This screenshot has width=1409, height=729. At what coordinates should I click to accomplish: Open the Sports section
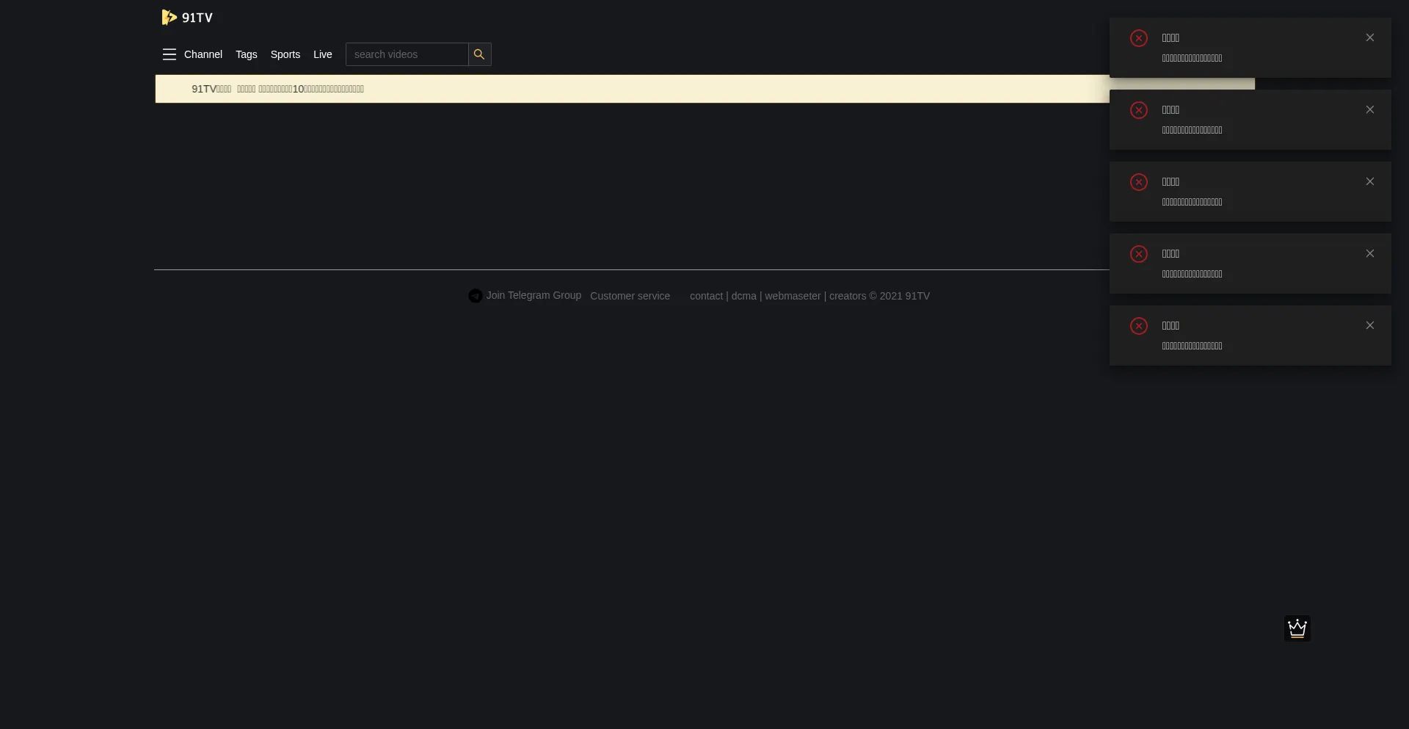click(285, 54)
